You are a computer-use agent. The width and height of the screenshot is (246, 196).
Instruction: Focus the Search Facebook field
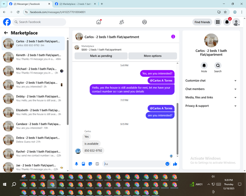click(x=39, y=22)
